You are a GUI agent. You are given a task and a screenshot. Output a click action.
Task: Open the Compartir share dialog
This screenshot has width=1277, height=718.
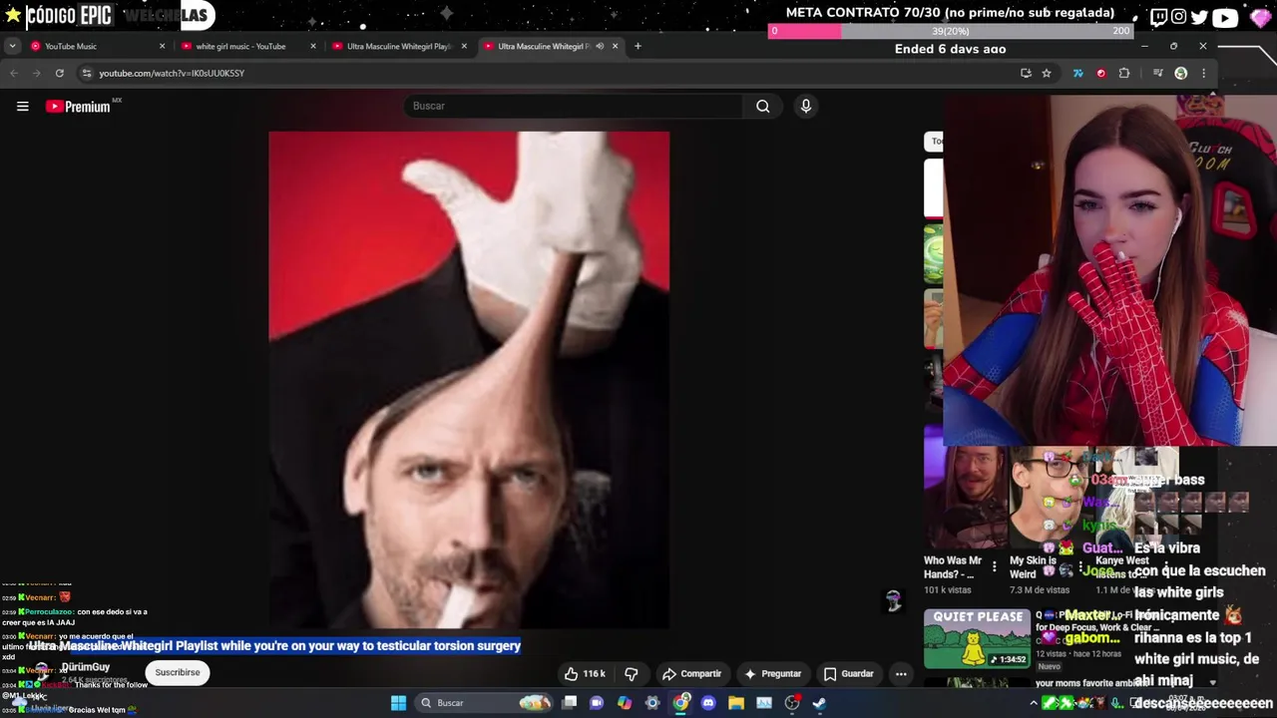pos(690,674)
